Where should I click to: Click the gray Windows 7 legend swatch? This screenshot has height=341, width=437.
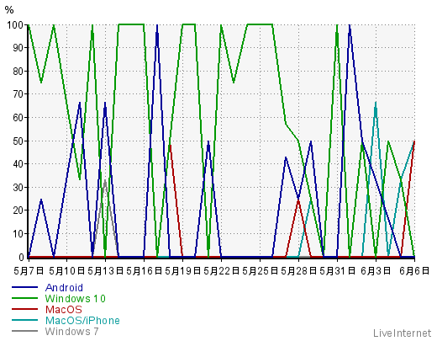[24, 331]
